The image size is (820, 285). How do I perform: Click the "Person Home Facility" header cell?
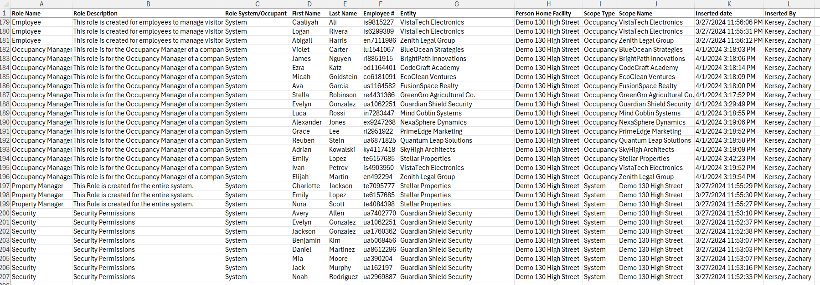pos(543,14)
